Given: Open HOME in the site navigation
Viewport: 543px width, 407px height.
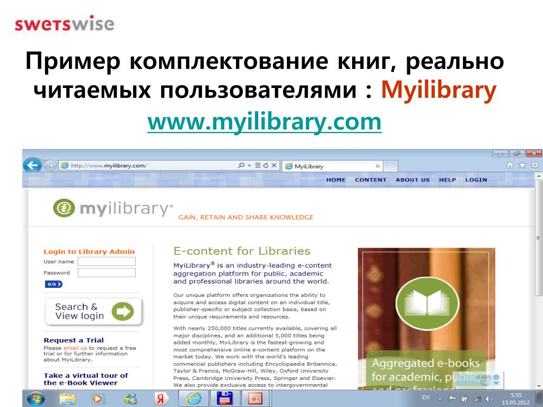Looking at the screenshot, I should (x=336, y=180).
